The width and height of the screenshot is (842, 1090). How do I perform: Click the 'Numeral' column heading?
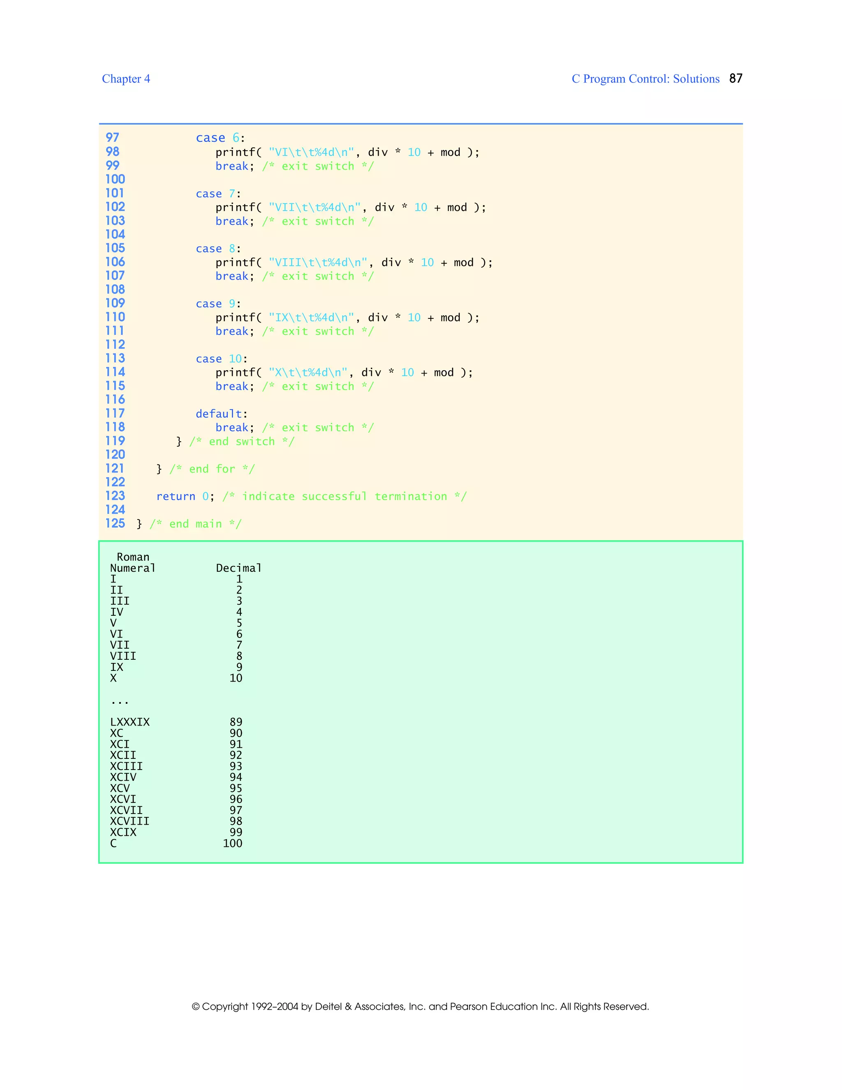point(133,568)
